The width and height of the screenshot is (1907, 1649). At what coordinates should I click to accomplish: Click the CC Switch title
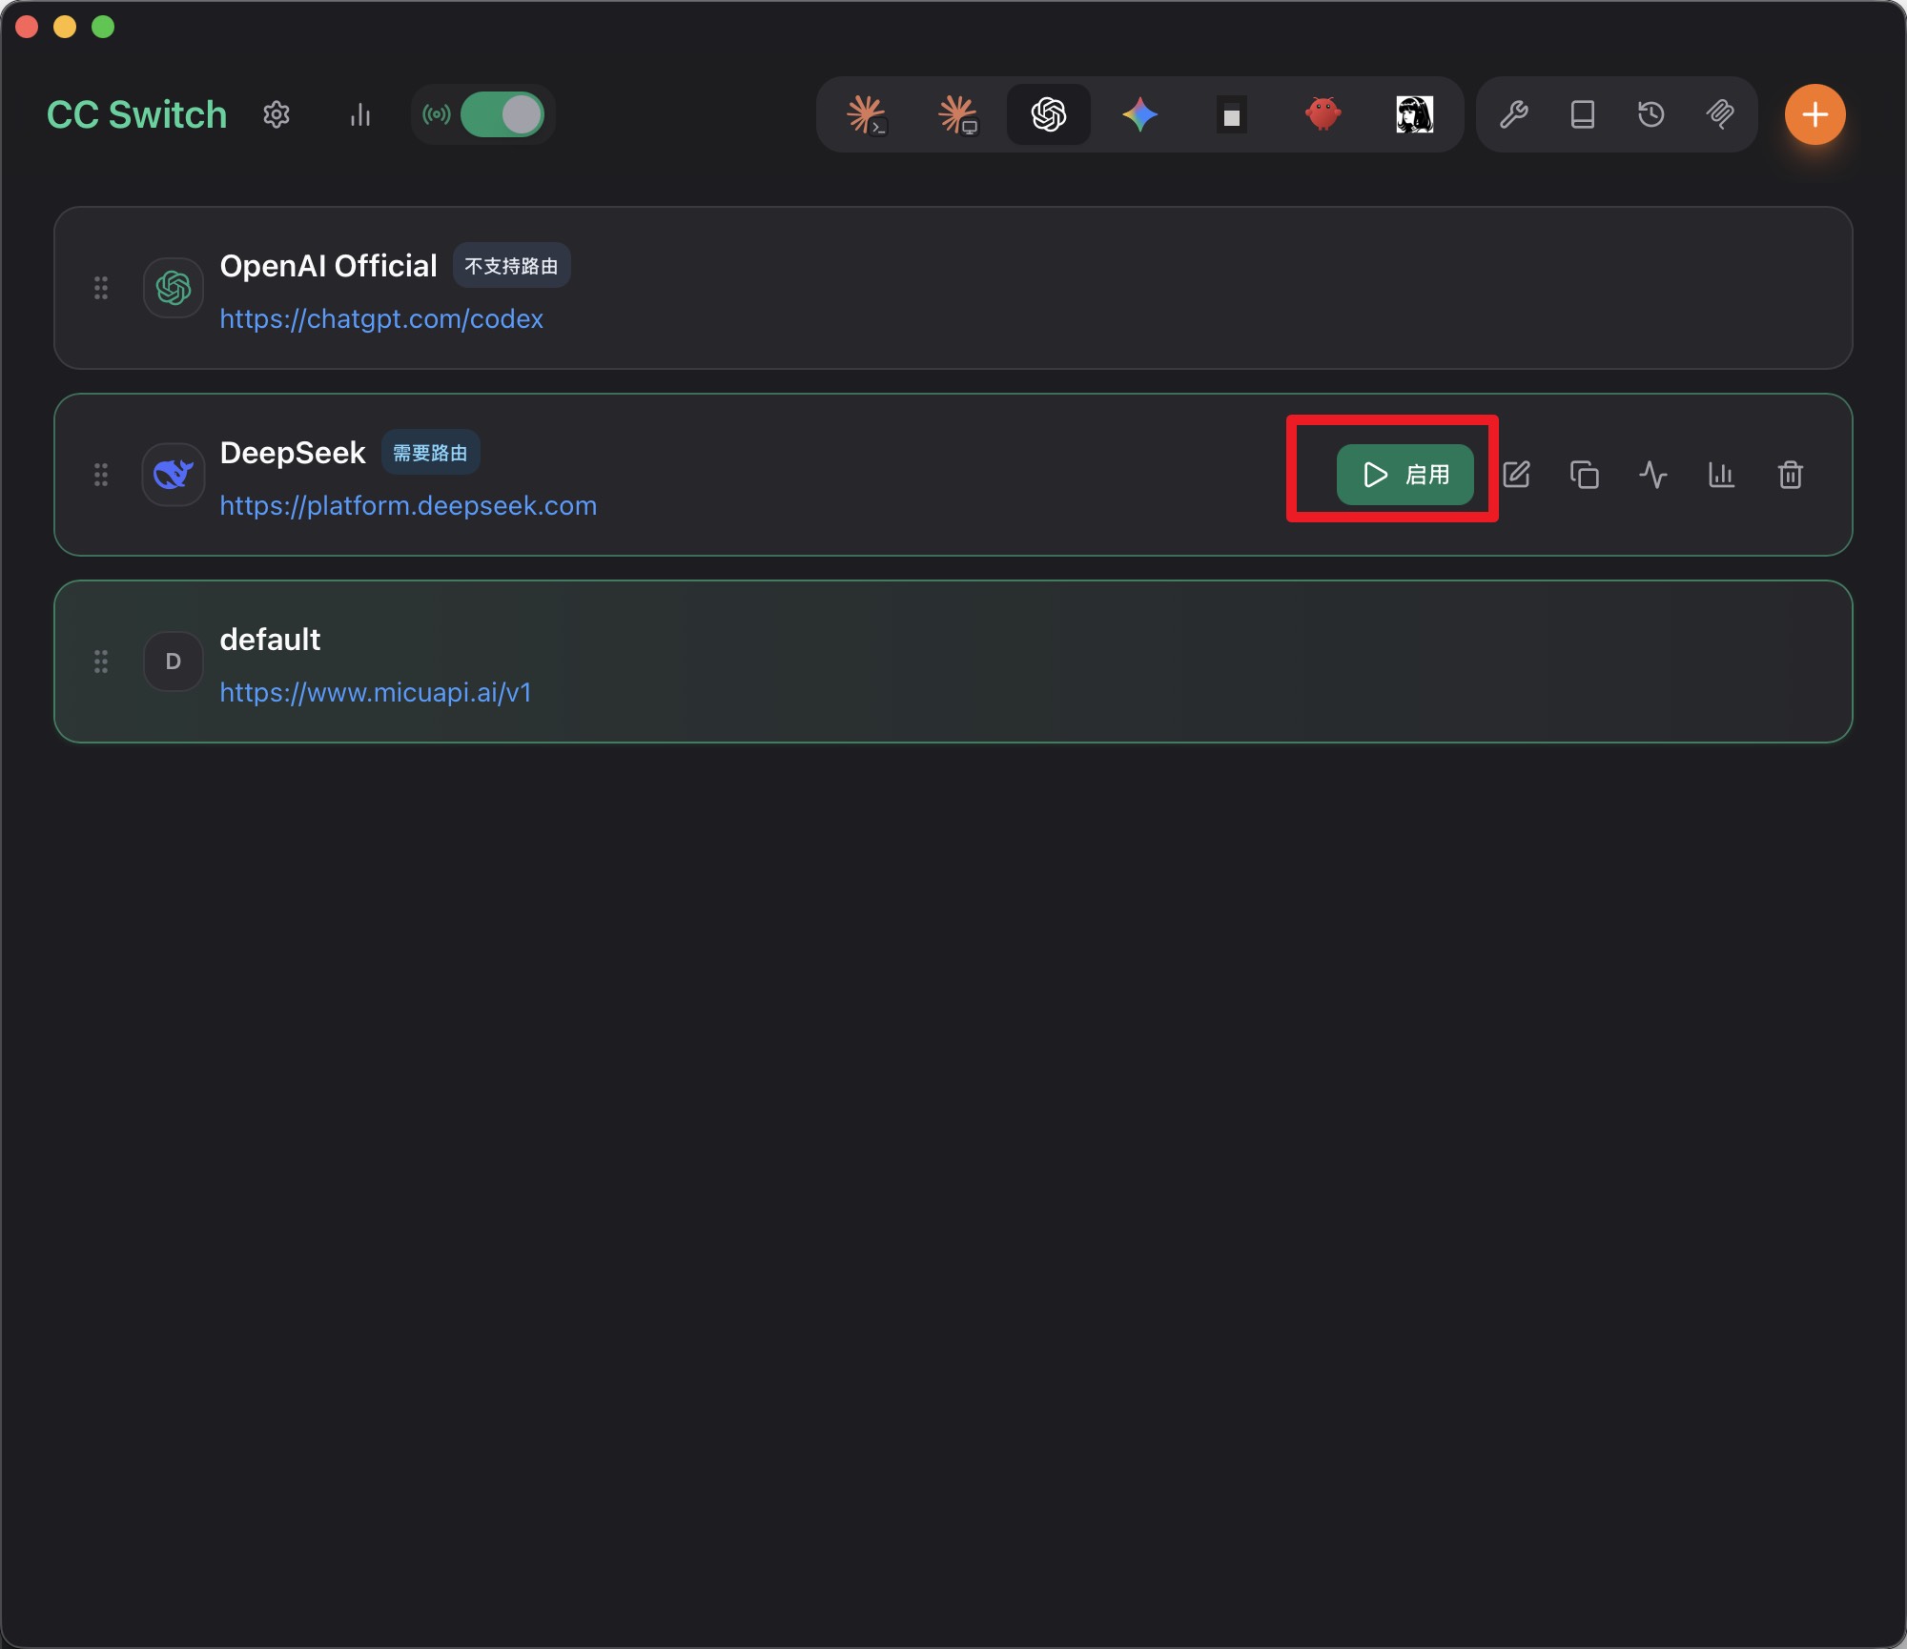click(137, 114)
